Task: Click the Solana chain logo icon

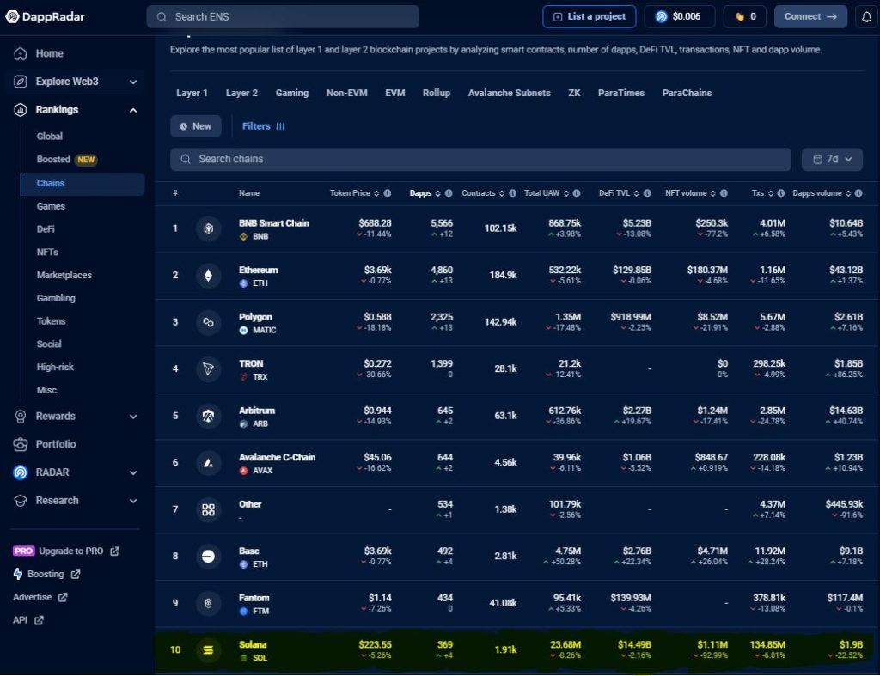Action: (x=207, y=650)
